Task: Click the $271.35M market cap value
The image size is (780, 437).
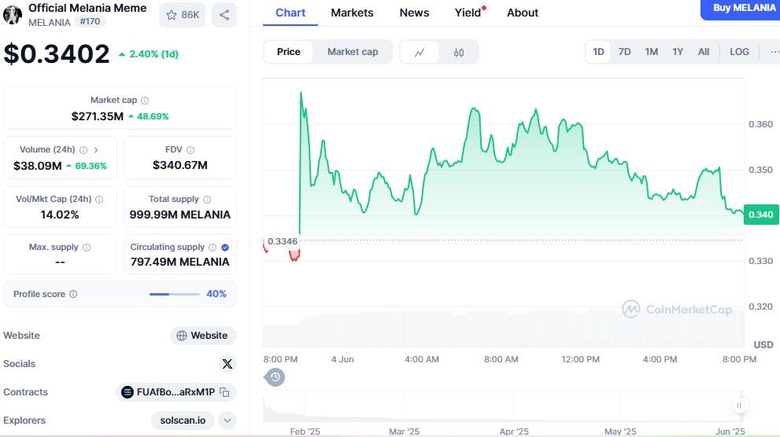Action: pos(97,116)
